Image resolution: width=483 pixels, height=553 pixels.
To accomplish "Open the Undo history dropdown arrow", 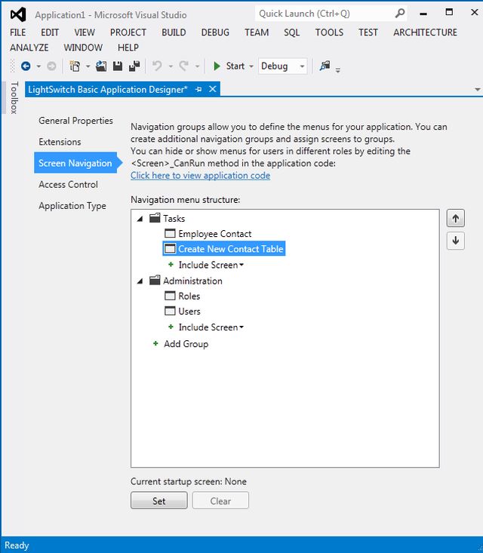I will coord(171,66).
